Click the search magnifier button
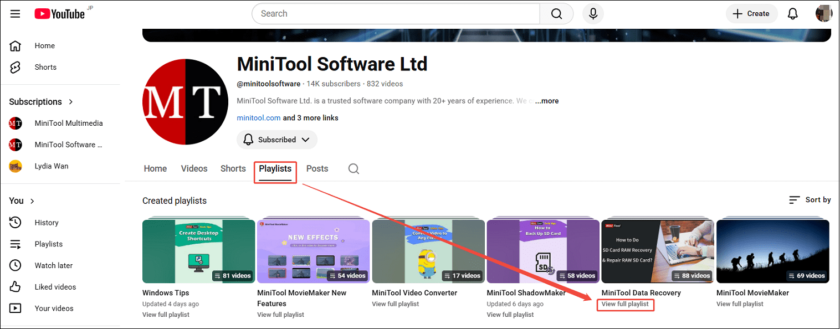Screen dimensions: 840x329 click(556, 14)
